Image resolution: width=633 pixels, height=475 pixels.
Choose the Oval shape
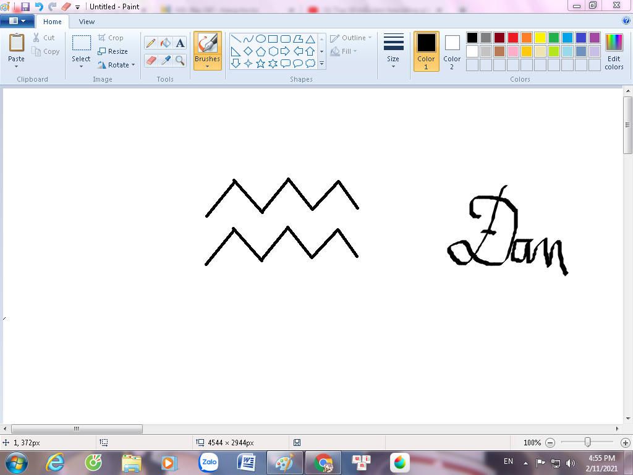click(261, 39)
